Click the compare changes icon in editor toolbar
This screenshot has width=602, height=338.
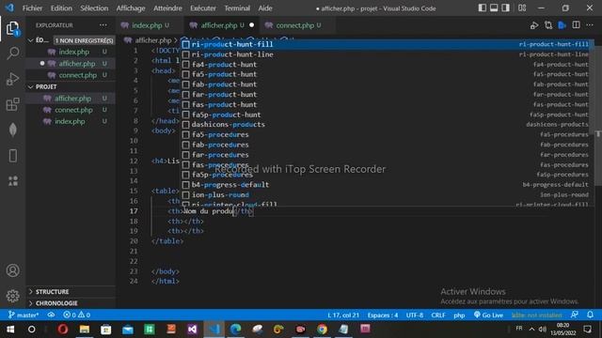click(548, 25)
